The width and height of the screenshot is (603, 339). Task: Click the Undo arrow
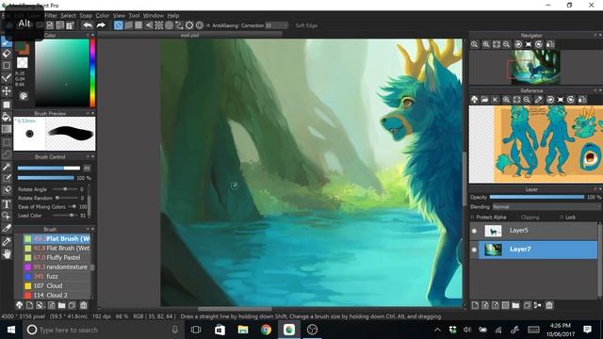pyautogui.click(x=88, y=25)
